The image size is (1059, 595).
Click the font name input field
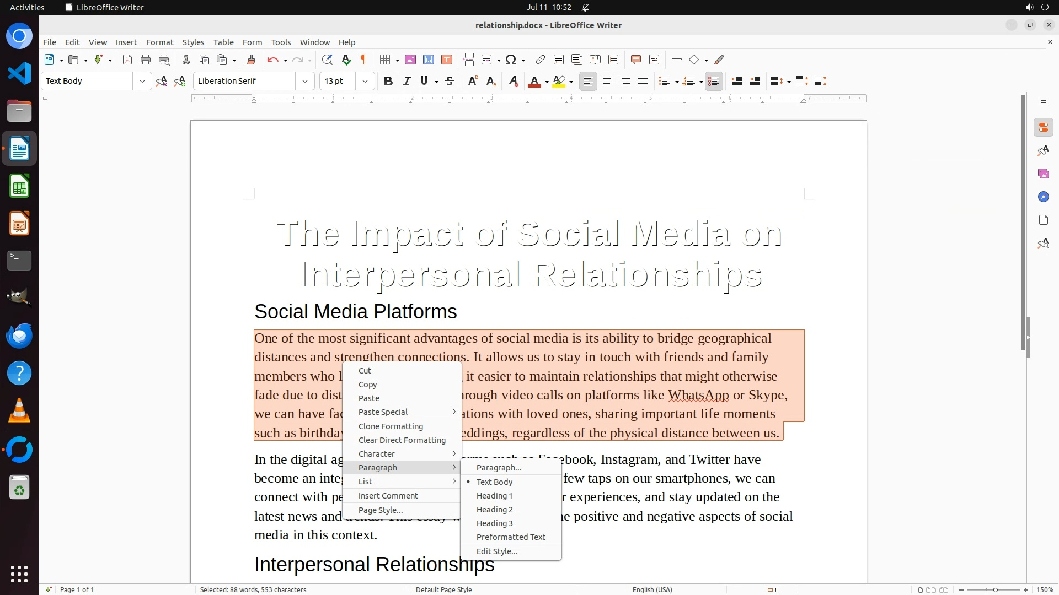244,81
